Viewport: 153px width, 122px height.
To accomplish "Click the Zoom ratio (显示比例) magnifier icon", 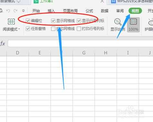I will tap(118, 22).
